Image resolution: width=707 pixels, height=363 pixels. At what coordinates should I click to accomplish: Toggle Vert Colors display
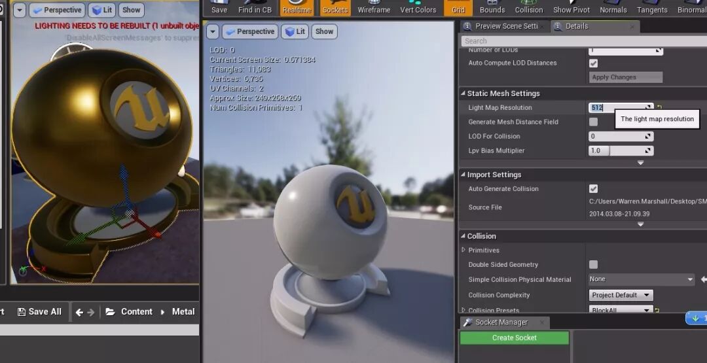[418, 7]
